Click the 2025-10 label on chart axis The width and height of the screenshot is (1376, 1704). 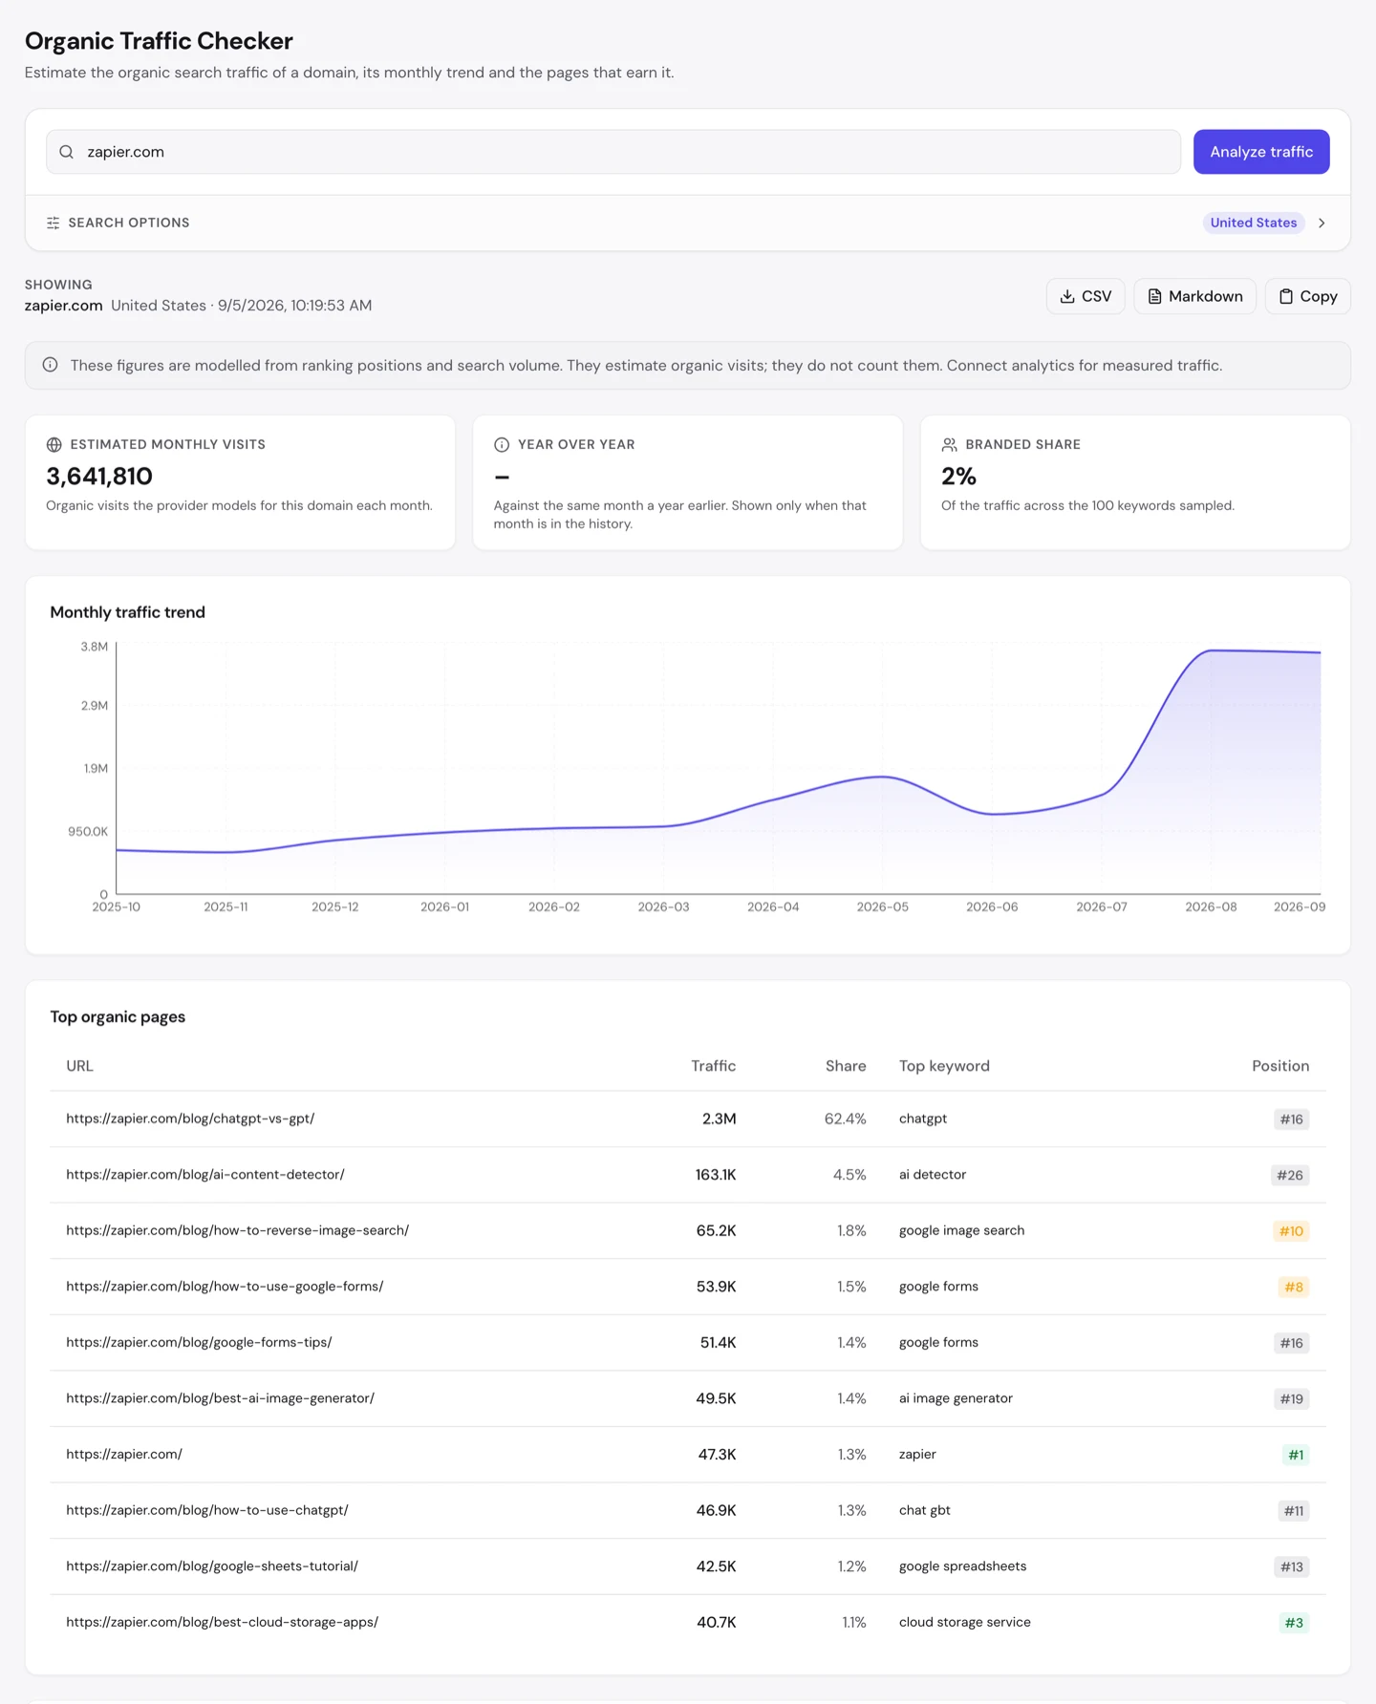click(x=117, y=906)
